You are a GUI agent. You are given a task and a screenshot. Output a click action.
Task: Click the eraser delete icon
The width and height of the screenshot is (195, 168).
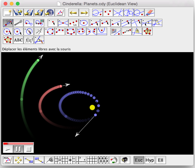click(x=150, y=13)
